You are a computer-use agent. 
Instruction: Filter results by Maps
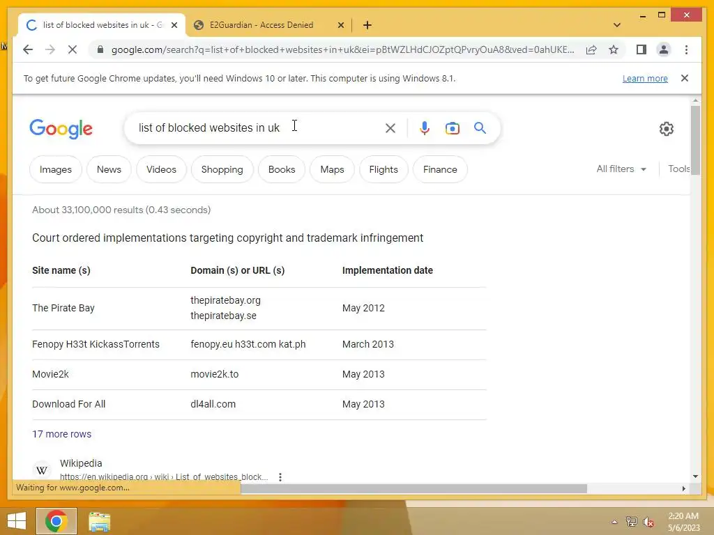332,169
